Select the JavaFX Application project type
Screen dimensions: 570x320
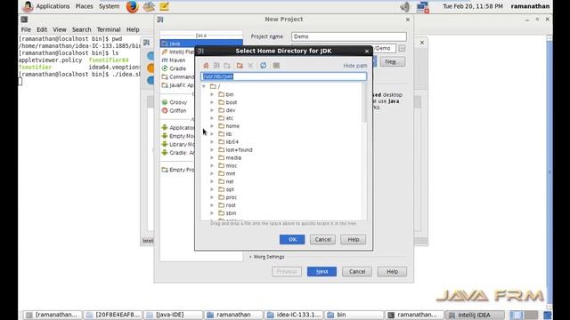click(178, 85)
